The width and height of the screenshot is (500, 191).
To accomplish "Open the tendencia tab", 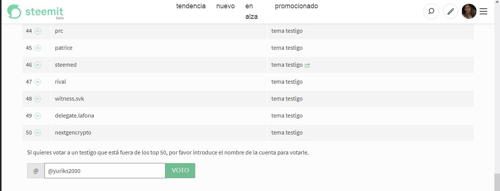I will (x=191, y=6).
